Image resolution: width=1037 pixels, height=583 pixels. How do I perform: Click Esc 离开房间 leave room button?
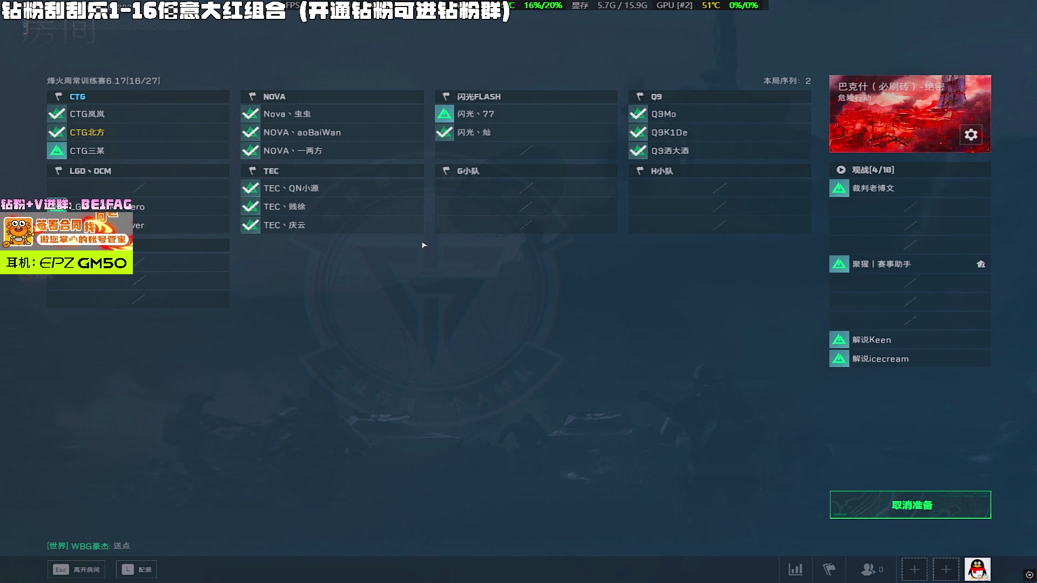point(76,570)
